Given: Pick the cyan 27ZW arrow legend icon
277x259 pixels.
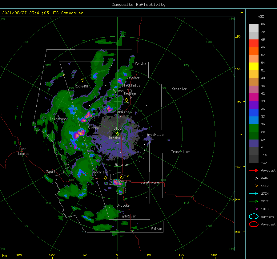Looking at the screenshot, I should point(254,194).
